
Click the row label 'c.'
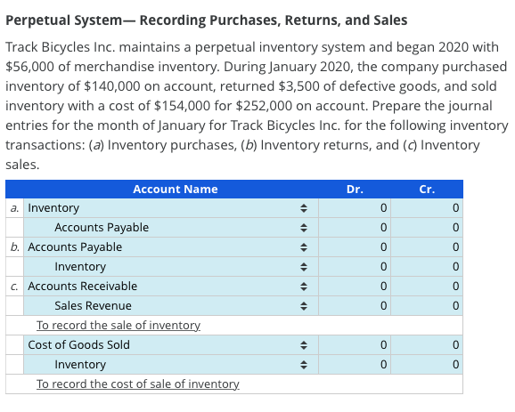[x=14, y=287]
